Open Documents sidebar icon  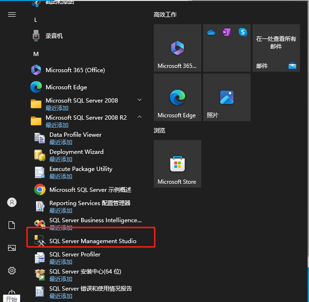(x=11, y=225)
